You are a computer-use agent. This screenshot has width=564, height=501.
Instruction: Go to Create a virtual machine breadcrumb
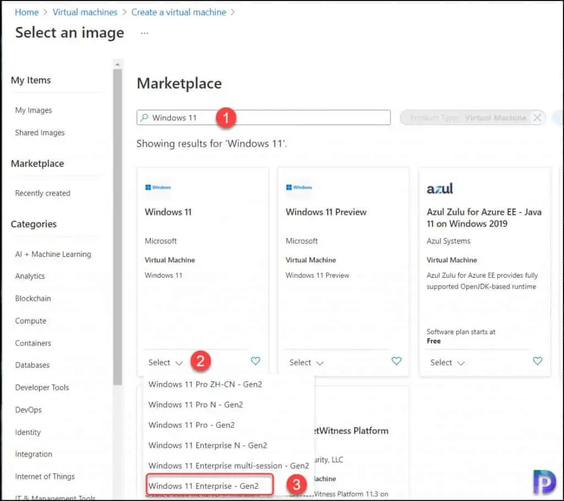point(179,12)
